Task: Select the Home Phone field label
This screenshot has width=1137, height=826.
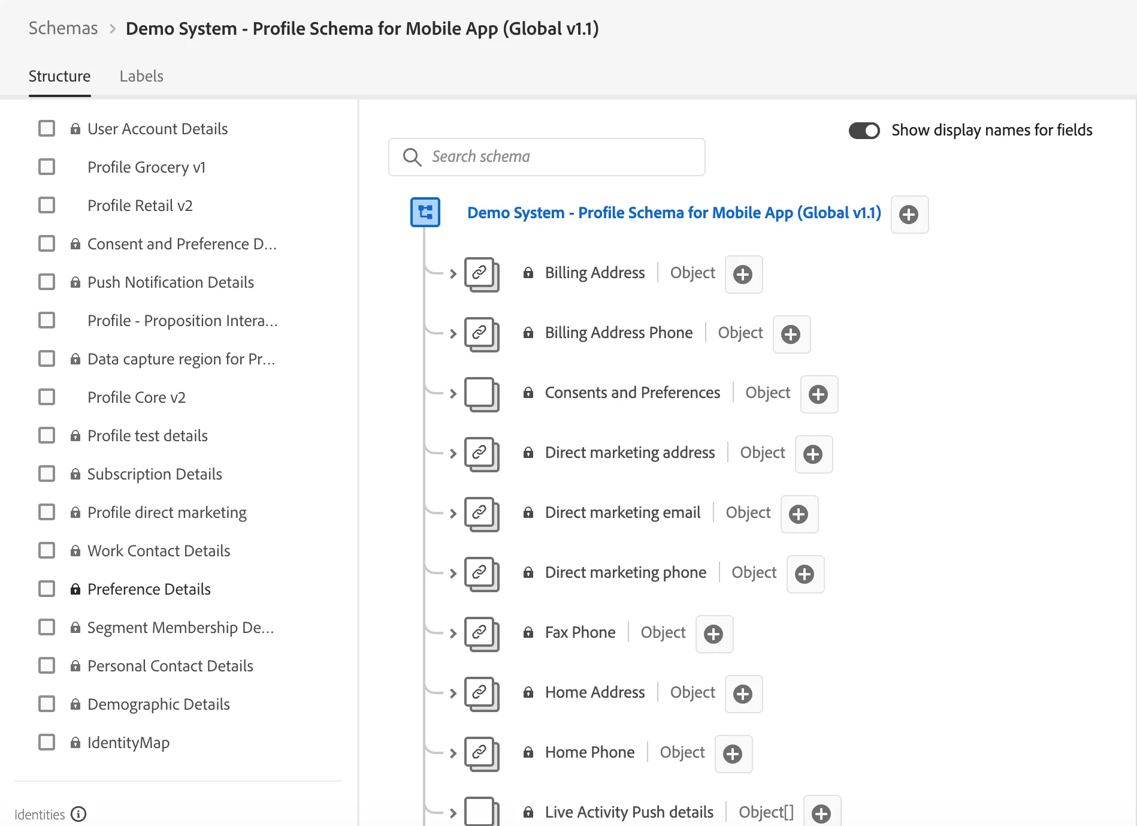Action: [589, 752]
